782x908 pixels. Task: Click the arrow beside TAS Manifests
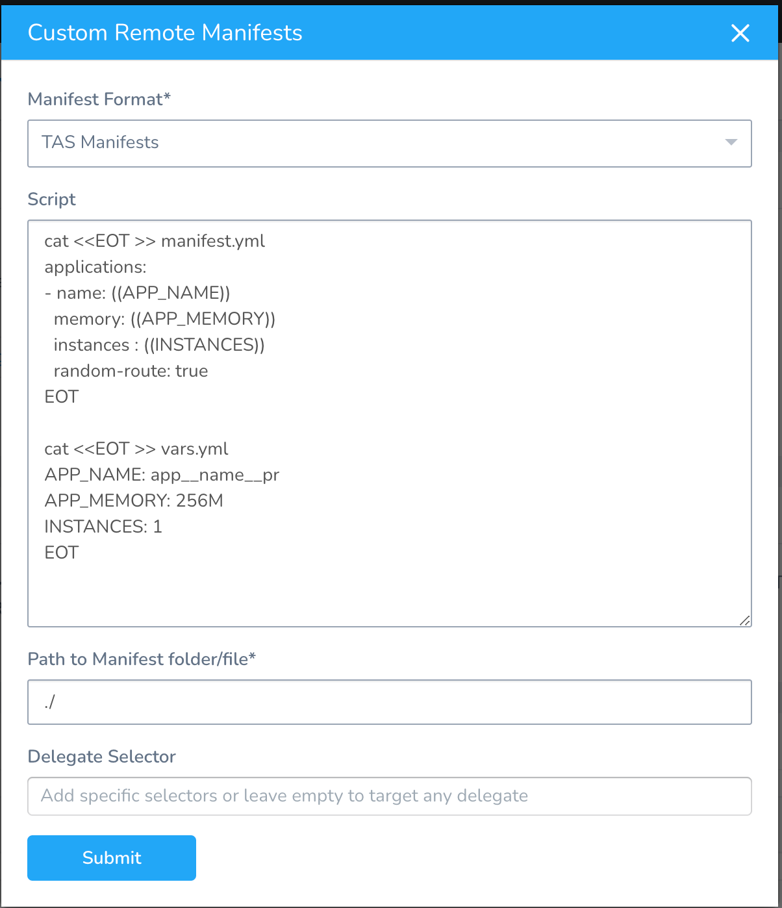731,142
